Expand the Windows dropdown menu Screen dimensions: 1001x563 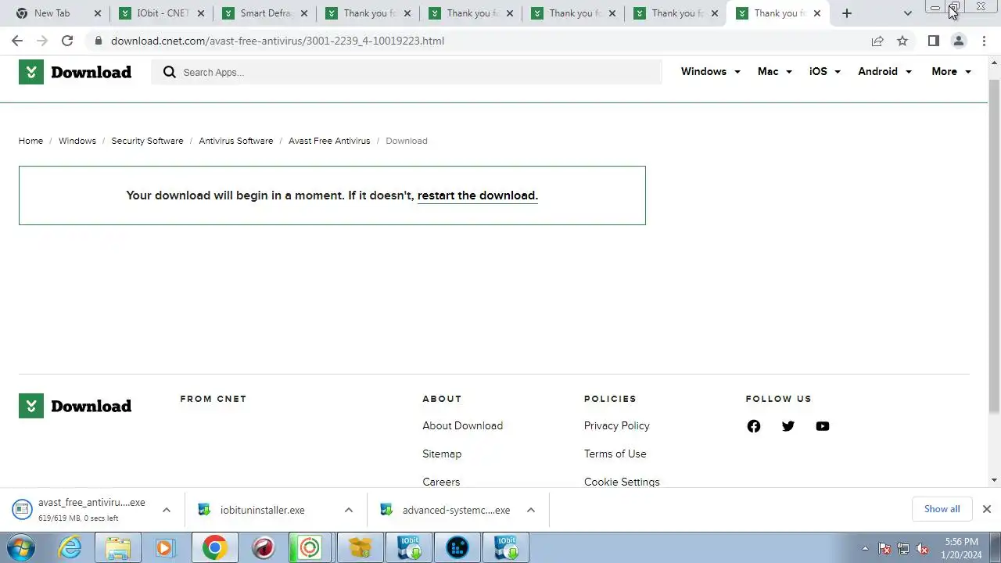tap(710, 71)
